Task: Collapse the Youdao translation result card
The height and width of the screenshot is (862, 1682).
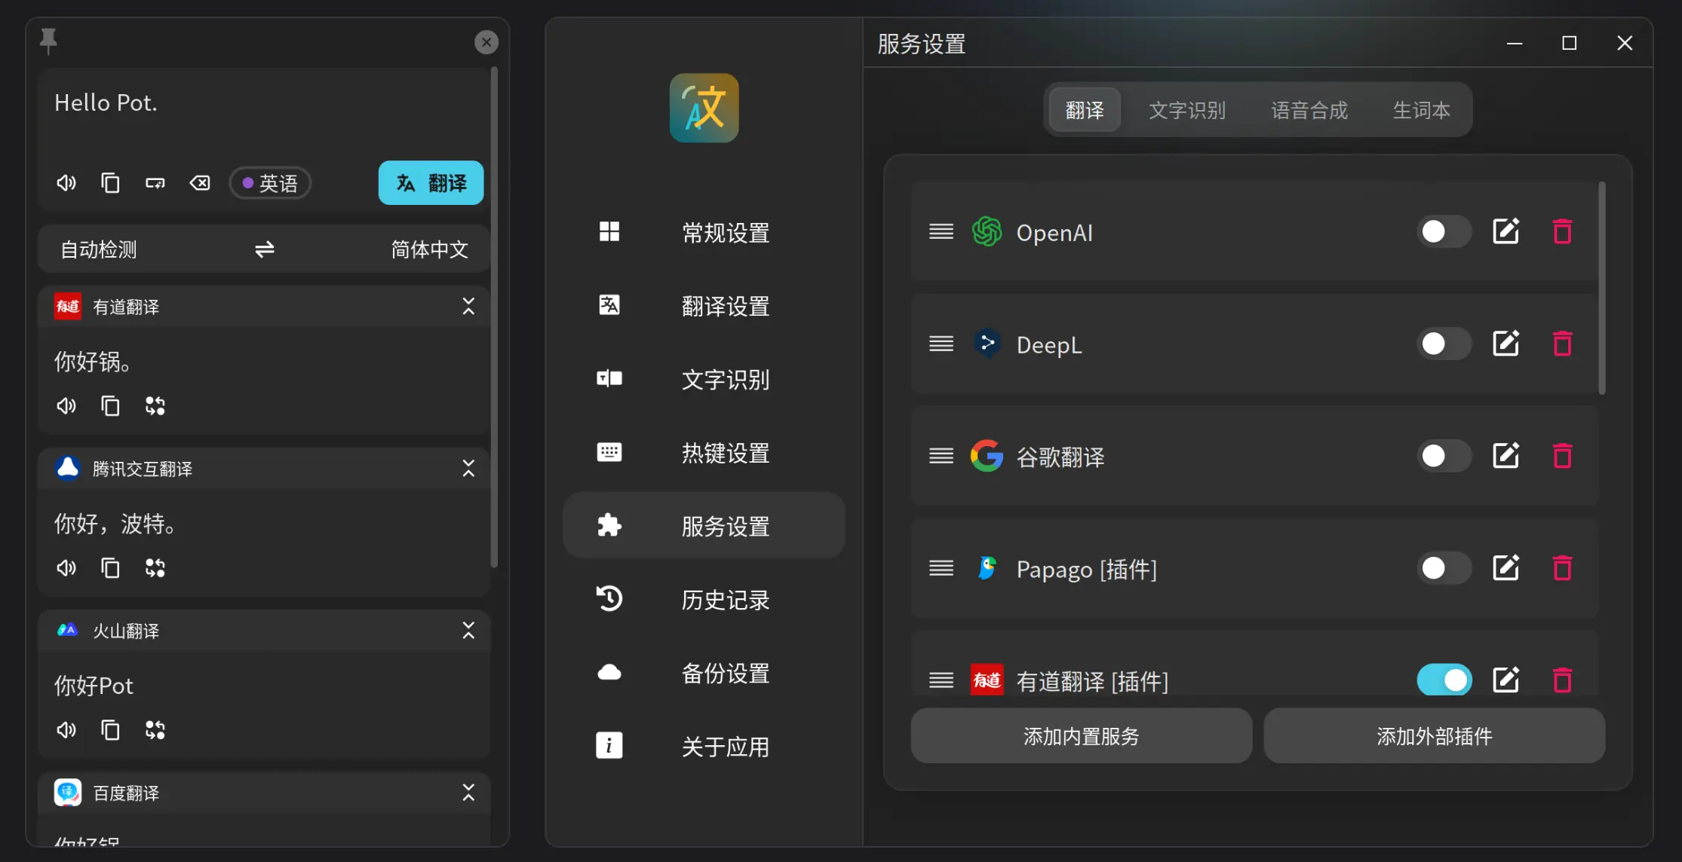Action: tap(468, 307)
